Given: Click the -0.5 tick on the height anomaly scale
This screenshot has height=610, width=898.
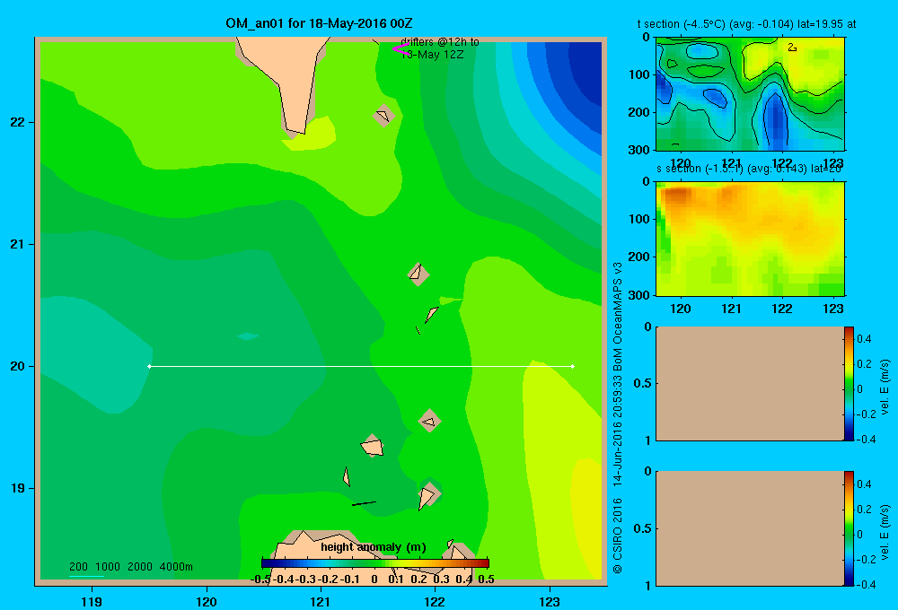Looking at the screenshot, I should pyautogui.click(x=261, y=579).
